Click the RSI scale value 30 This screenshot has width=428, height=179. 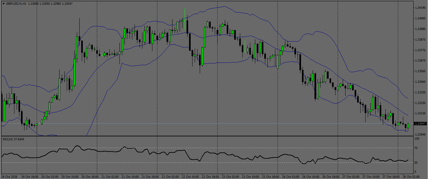click(416, 162)
